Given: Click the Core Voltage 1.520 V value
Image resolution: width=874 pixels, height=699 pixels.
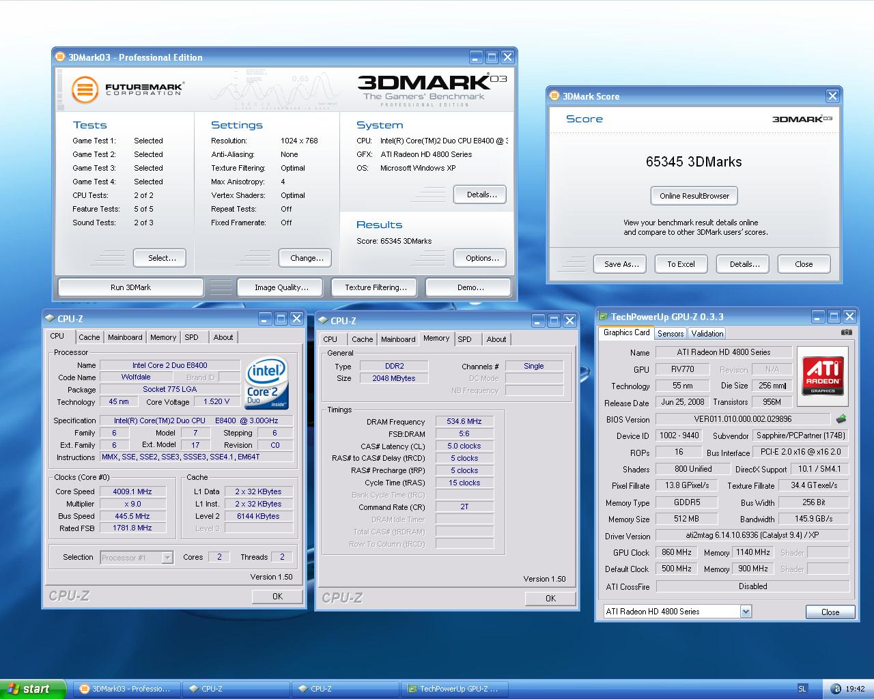Looking at the screenshot, I should [216, 401].
